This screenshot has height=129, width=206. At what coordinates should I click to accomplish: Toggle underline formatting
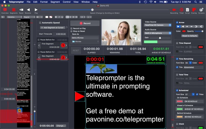[x=62, y=17]
